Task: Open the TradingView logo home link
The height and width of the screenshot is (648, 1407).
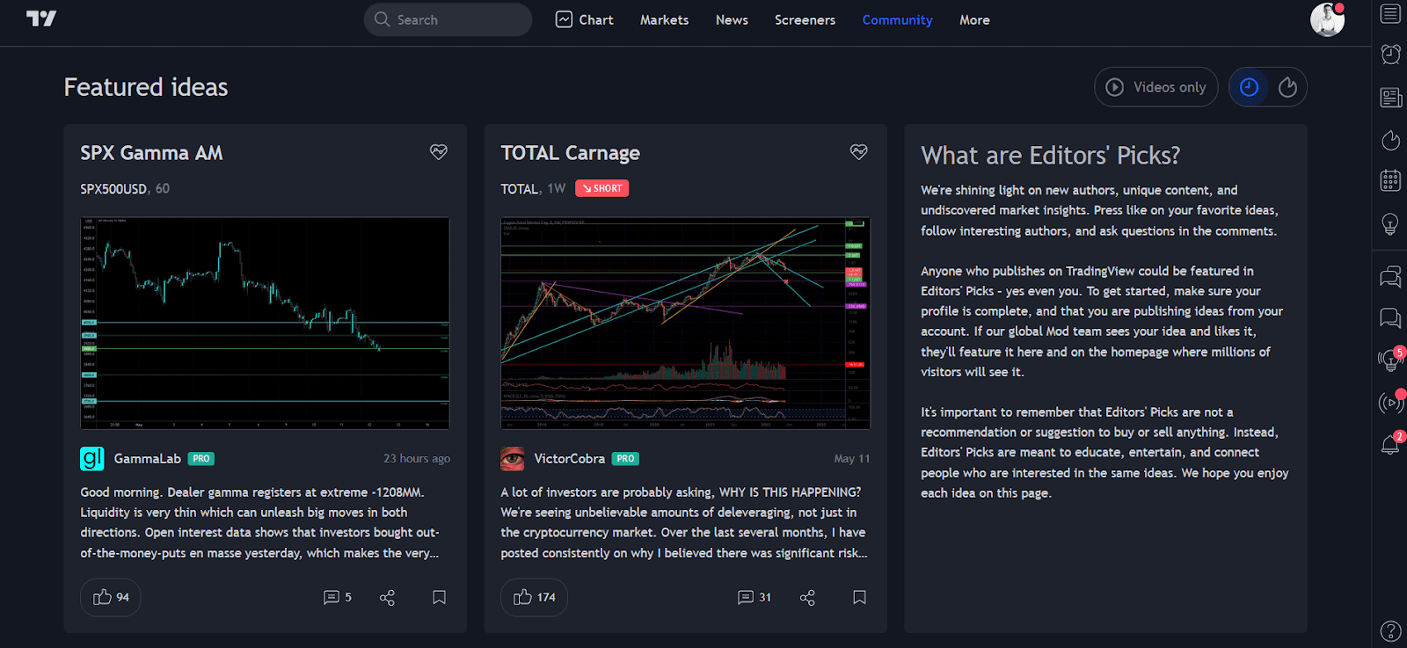Action: [41, 18]
